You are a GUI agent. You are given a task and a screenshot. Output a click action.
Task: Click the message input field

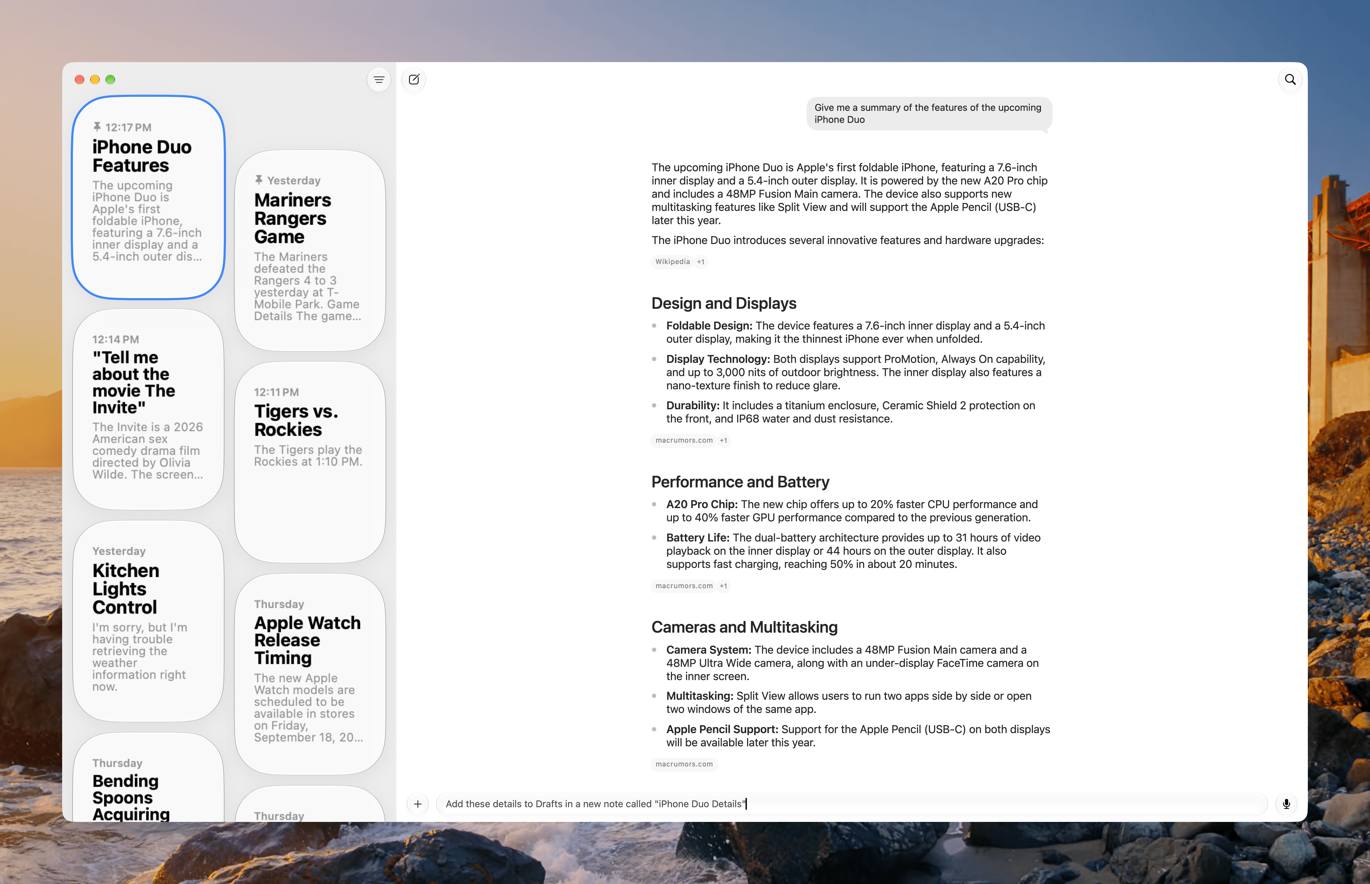pyautogui.click(x=851, y=804)
